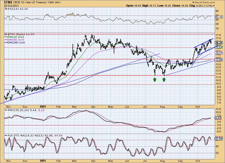Click the Nov label on the bottom date axis
Viewport: 225px width, 163px height.
click(8, 161)
